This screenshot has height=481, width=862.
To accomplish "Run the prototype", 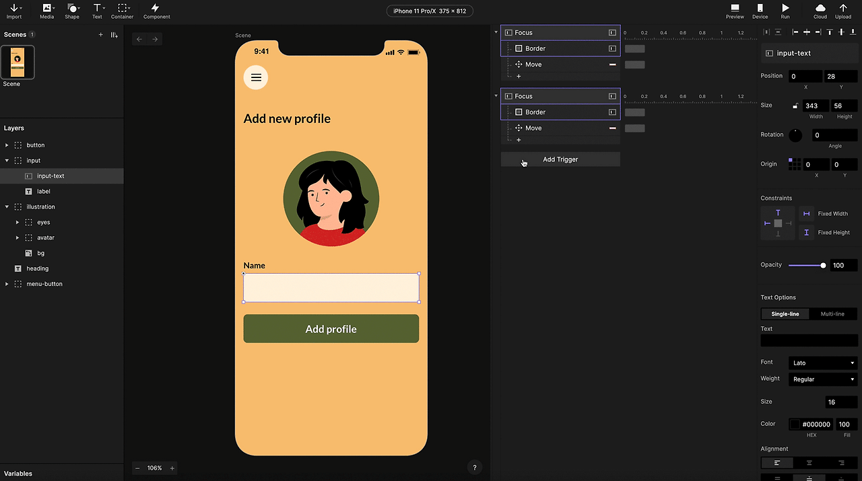I will (785, 11).
